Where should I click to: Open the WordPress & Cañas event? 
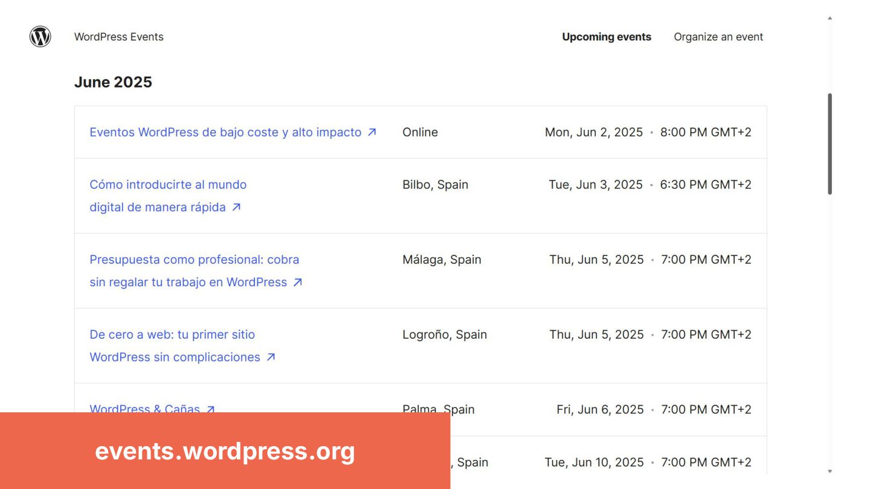coord(144,409)
